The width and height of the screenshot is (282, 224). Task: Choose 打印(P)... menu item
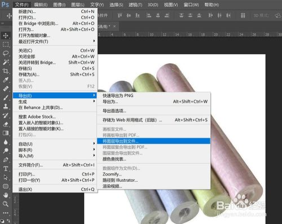55,174
